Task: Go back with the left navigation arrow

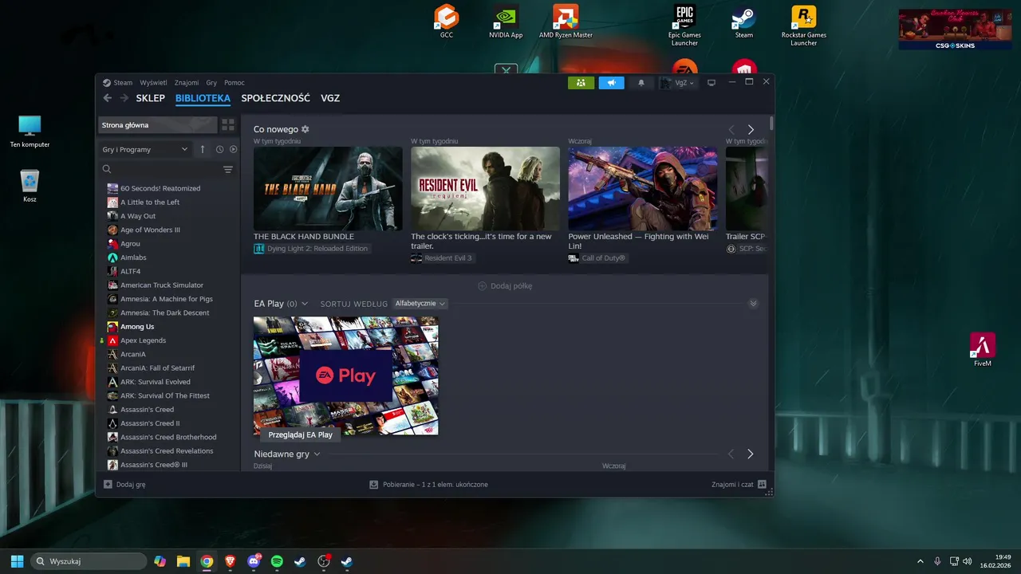Action: (108, 98)
